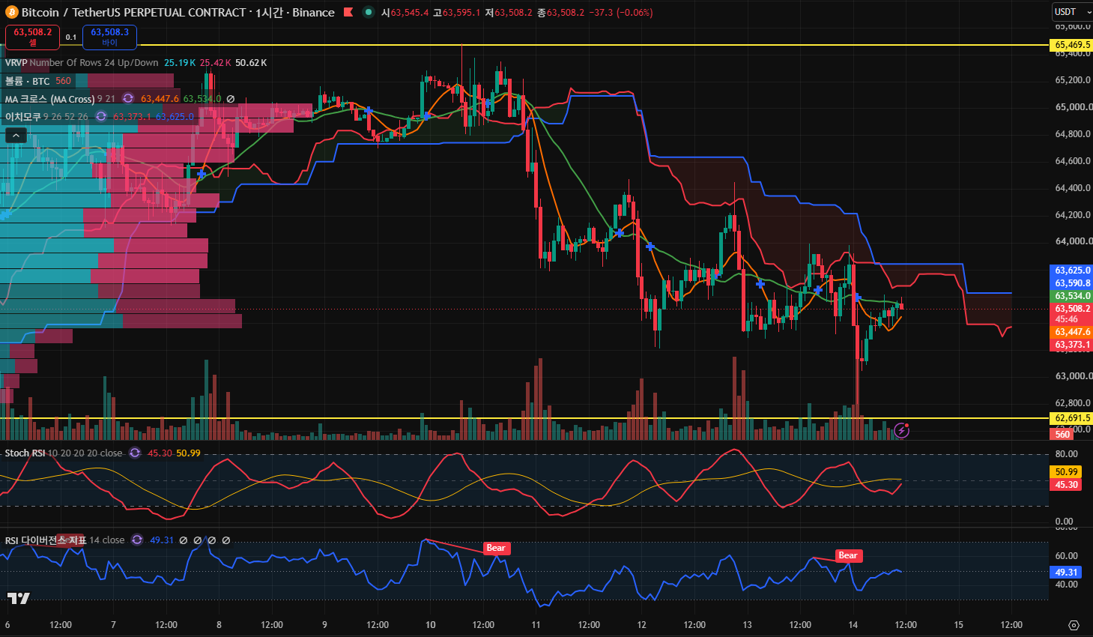Click the Bitcoin logo icon beside the symbol name
The width and height of the screenshot is (1093, 637).
click(11, 13)
